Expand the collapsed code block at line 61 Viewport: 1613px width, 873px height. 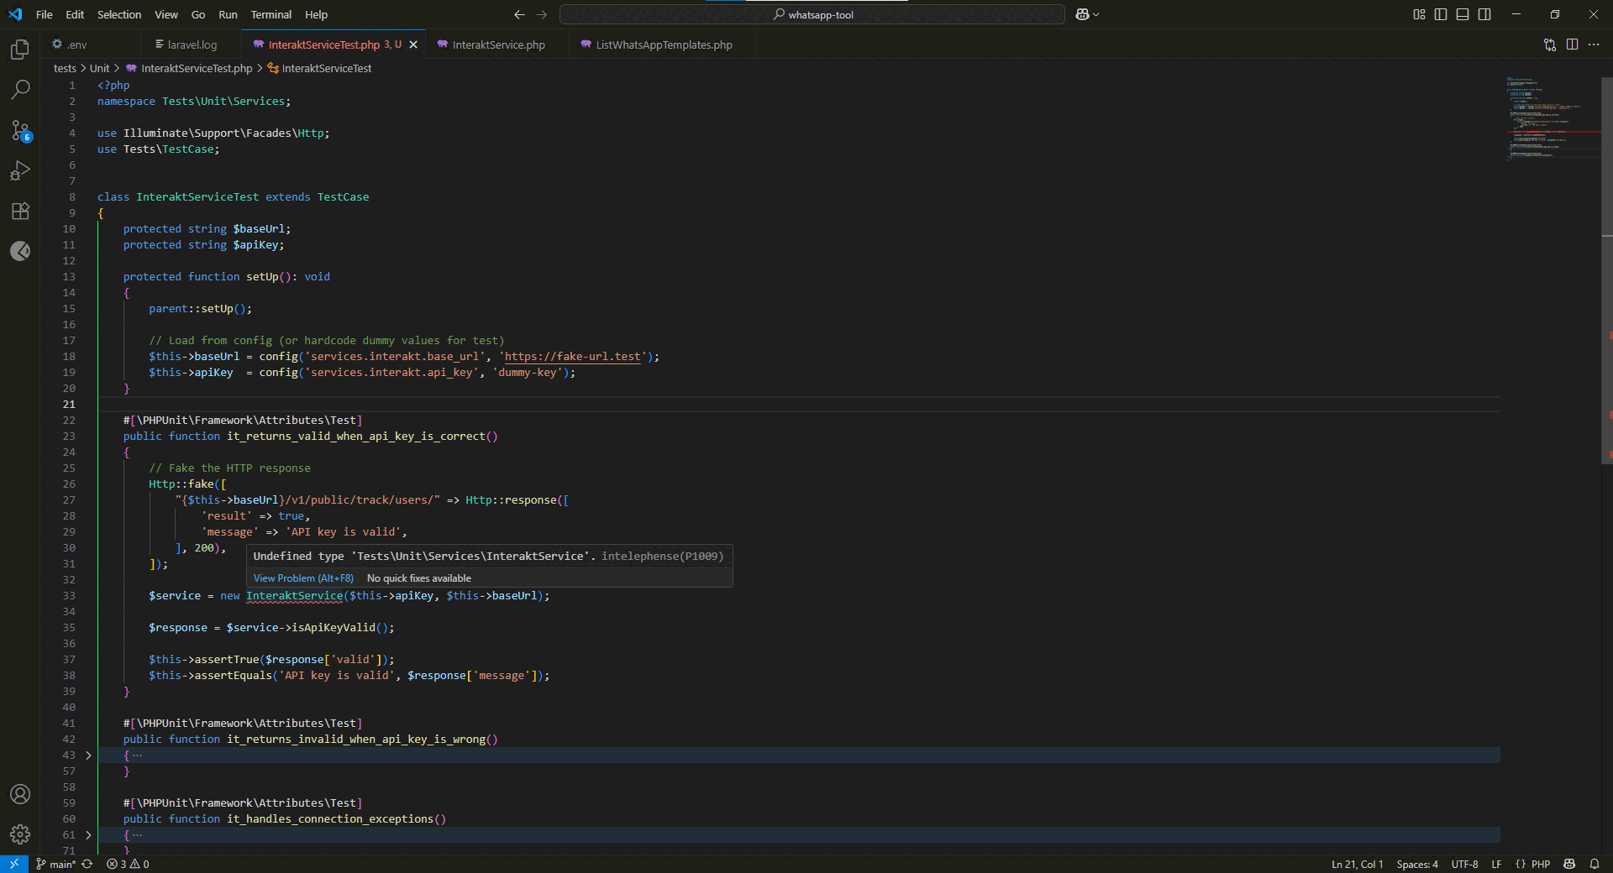87,834
